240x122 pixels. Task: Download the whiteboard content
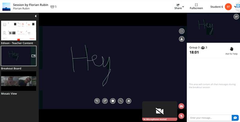181,39
